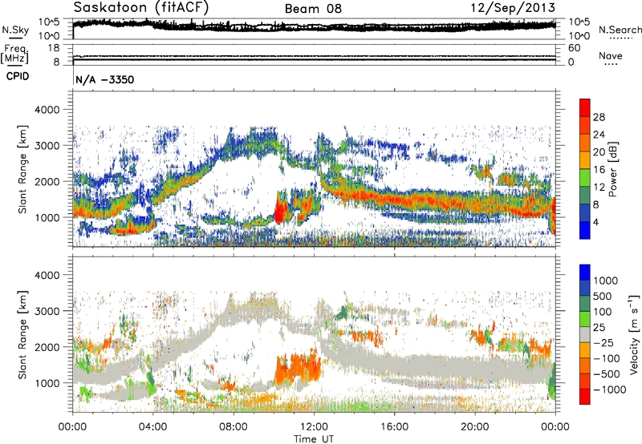The width and height of the screenshot is (642, 444).
Task: Click the 'Nave' legend label
Action: (x=611, y=55)
